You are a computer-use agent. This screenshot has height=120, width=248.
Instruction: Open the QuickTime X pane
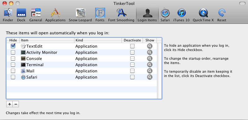tap(203, 15)
